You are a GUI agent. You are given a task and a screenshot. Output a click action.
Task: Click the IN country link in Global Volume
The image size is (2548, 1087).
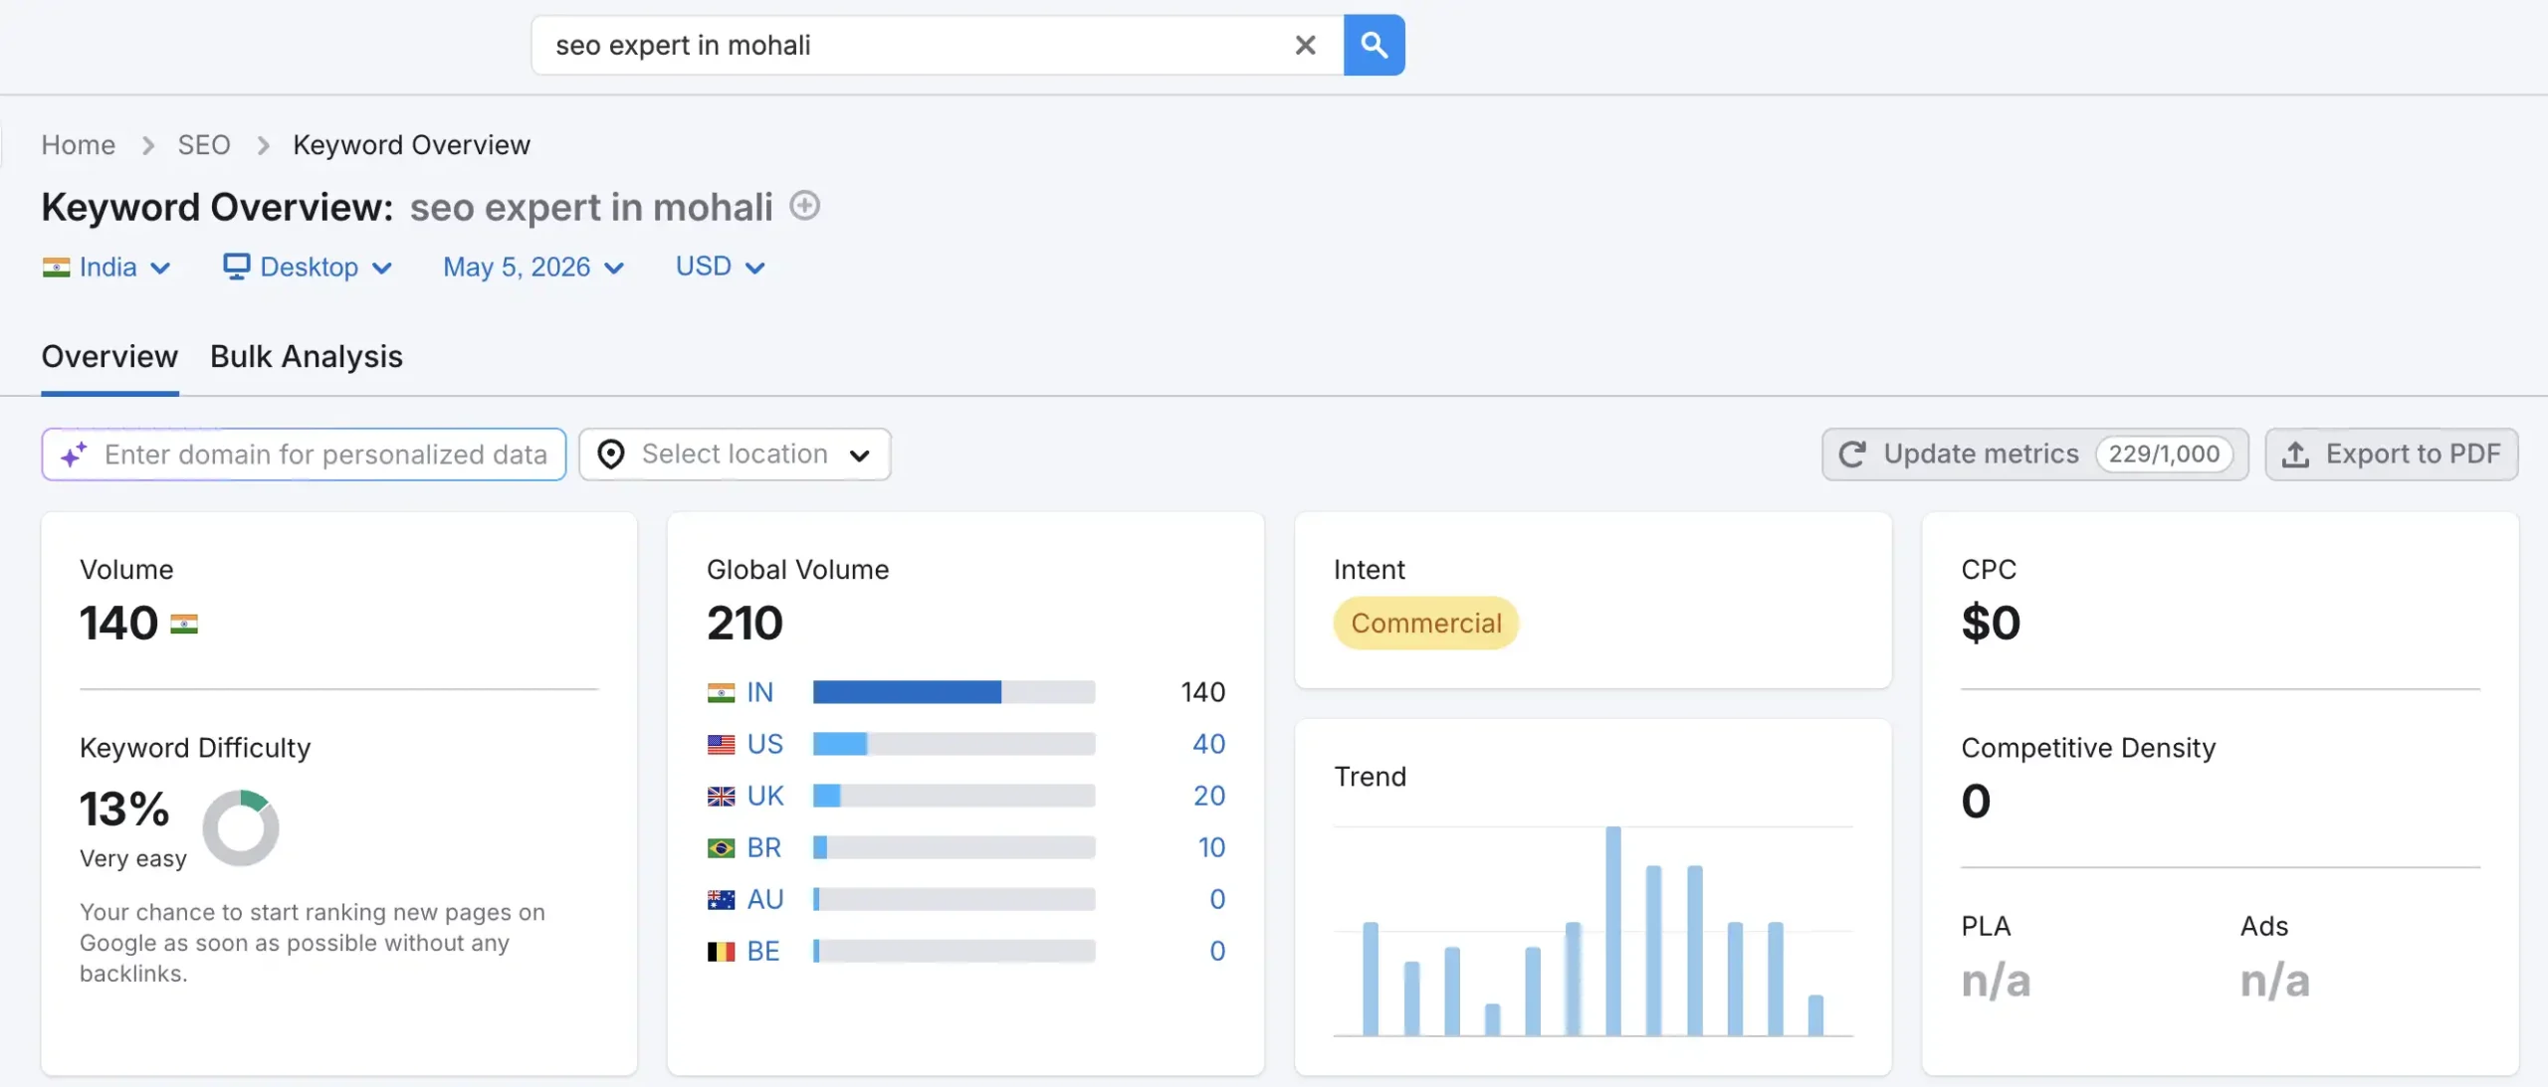coord(759,692)
